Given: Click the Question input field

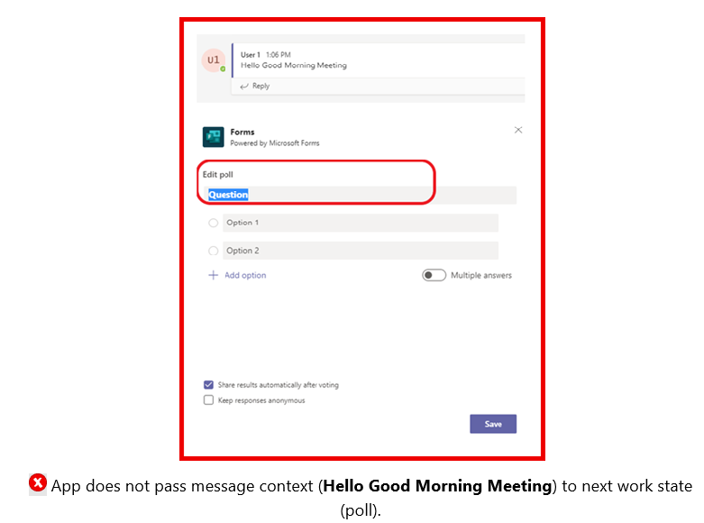Looking at the screenshot, I should (x=361, y=195).
